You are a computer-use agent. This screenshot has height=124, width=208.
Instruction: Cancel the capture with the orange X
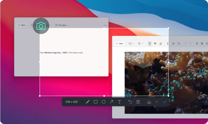tap(157, 102)
